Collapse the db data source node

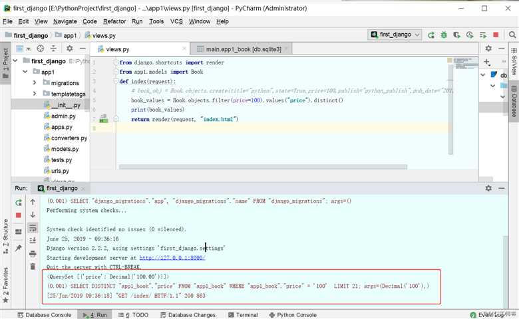[483, 75]
